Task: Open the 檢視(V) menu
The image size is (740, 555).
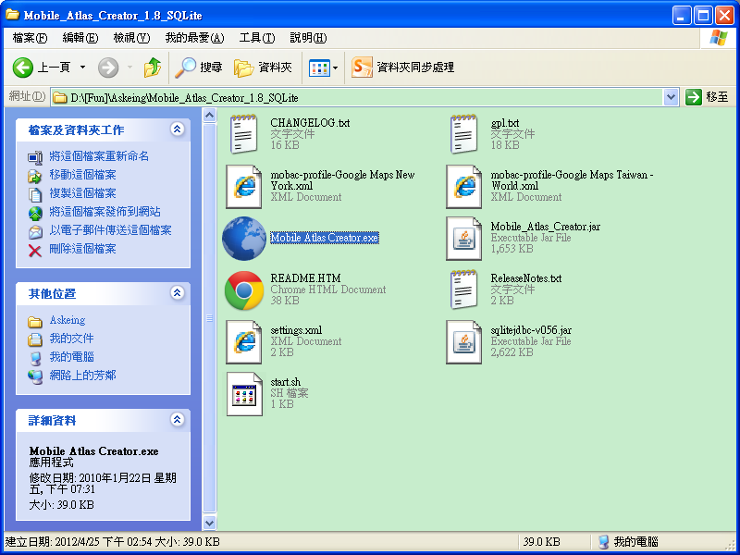Action: tap(131, 38)
